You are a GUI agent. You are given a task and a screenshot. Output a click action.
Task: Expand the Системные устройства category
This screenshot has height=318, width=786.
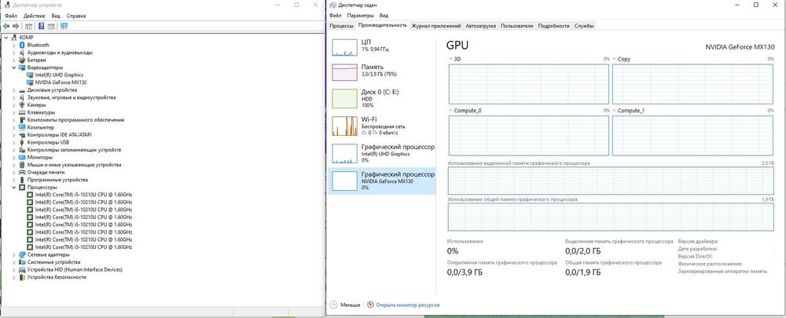(14, 262)
